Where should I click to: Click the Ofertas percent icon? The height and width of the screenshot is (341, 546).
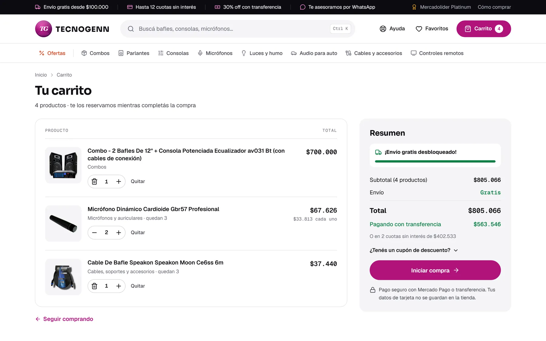coord(42,53)
